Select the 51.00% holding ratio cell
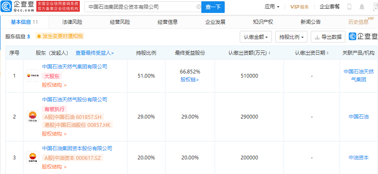Viewport: 378px width, 174px height. tap(146, 76)
